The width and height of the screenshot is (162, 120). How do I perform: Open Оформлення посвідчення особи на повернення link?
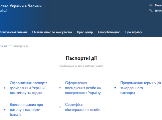coord(83,88)
